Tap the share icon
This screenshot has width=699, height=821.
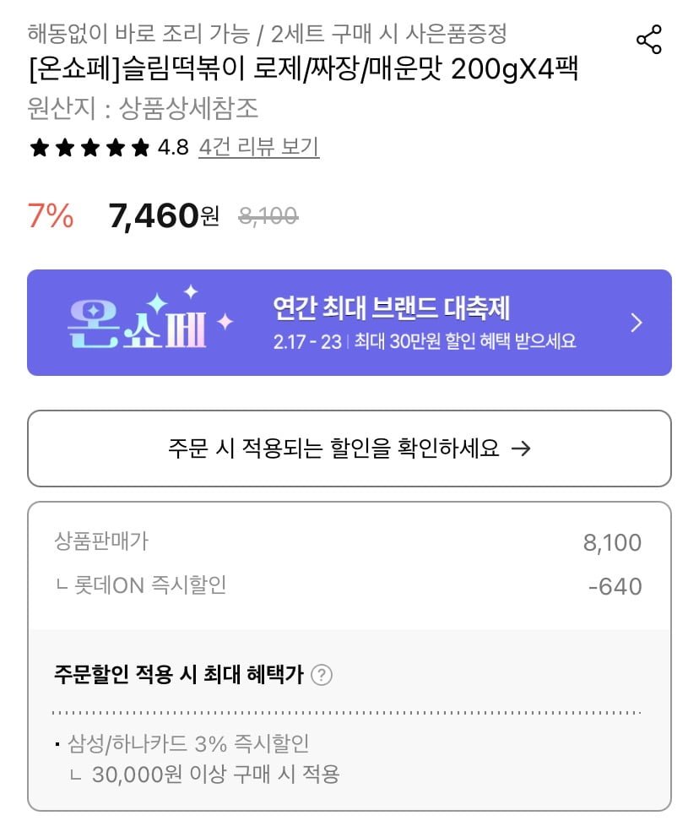coord(648,40)
